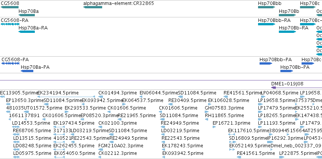Click the Hsp70Bb gene glyph
The width and height of the screenshot is (322, 159).
pos(287,15)
